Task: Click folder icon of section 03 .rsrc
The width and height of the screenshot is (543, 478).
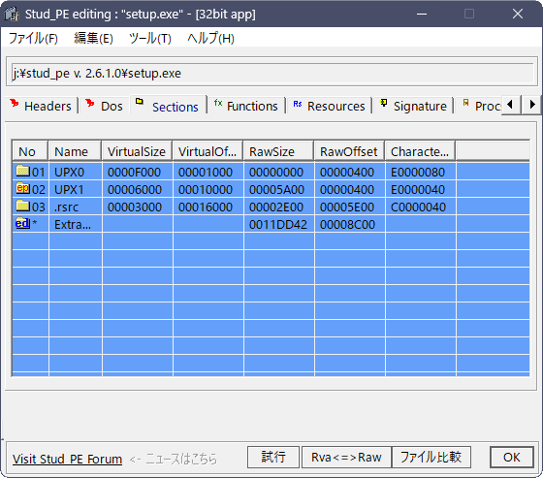Action: 23,206
